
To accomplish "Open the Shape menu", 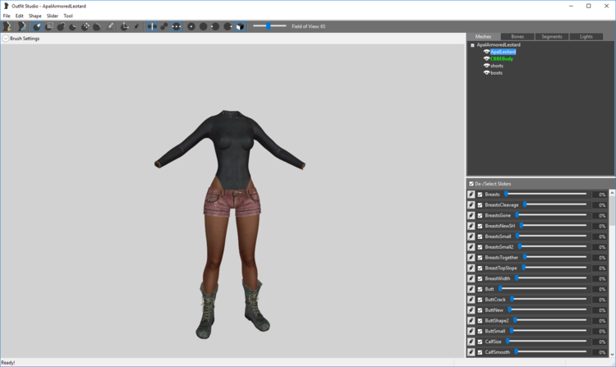I will click(35, 16).
